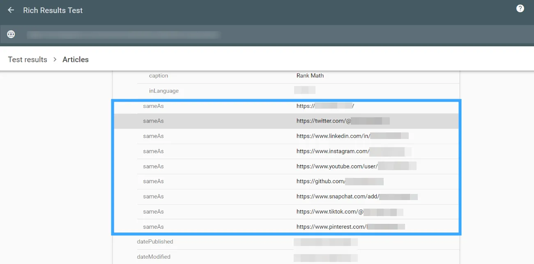This screenshot has height=264, width=534.
Task: Click the back arrow icon
Action: (x=11, y=10)
